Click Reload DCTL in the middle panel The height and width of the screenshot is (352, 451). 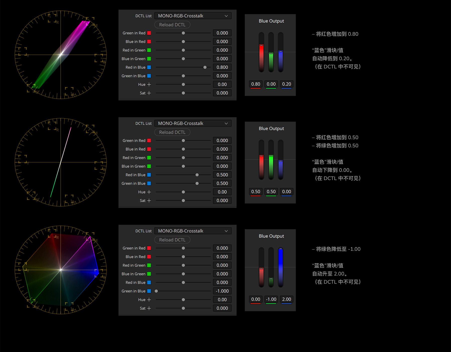tap(172, 132)
